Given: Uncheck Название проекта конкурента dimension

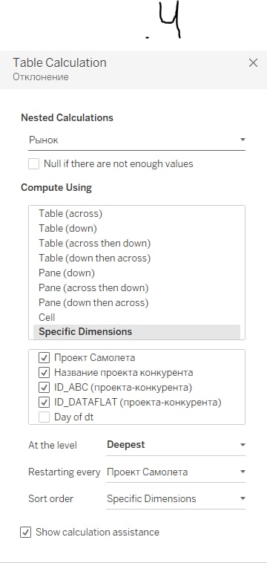Looking at the screenshot, I should click(x=44, y=373).
